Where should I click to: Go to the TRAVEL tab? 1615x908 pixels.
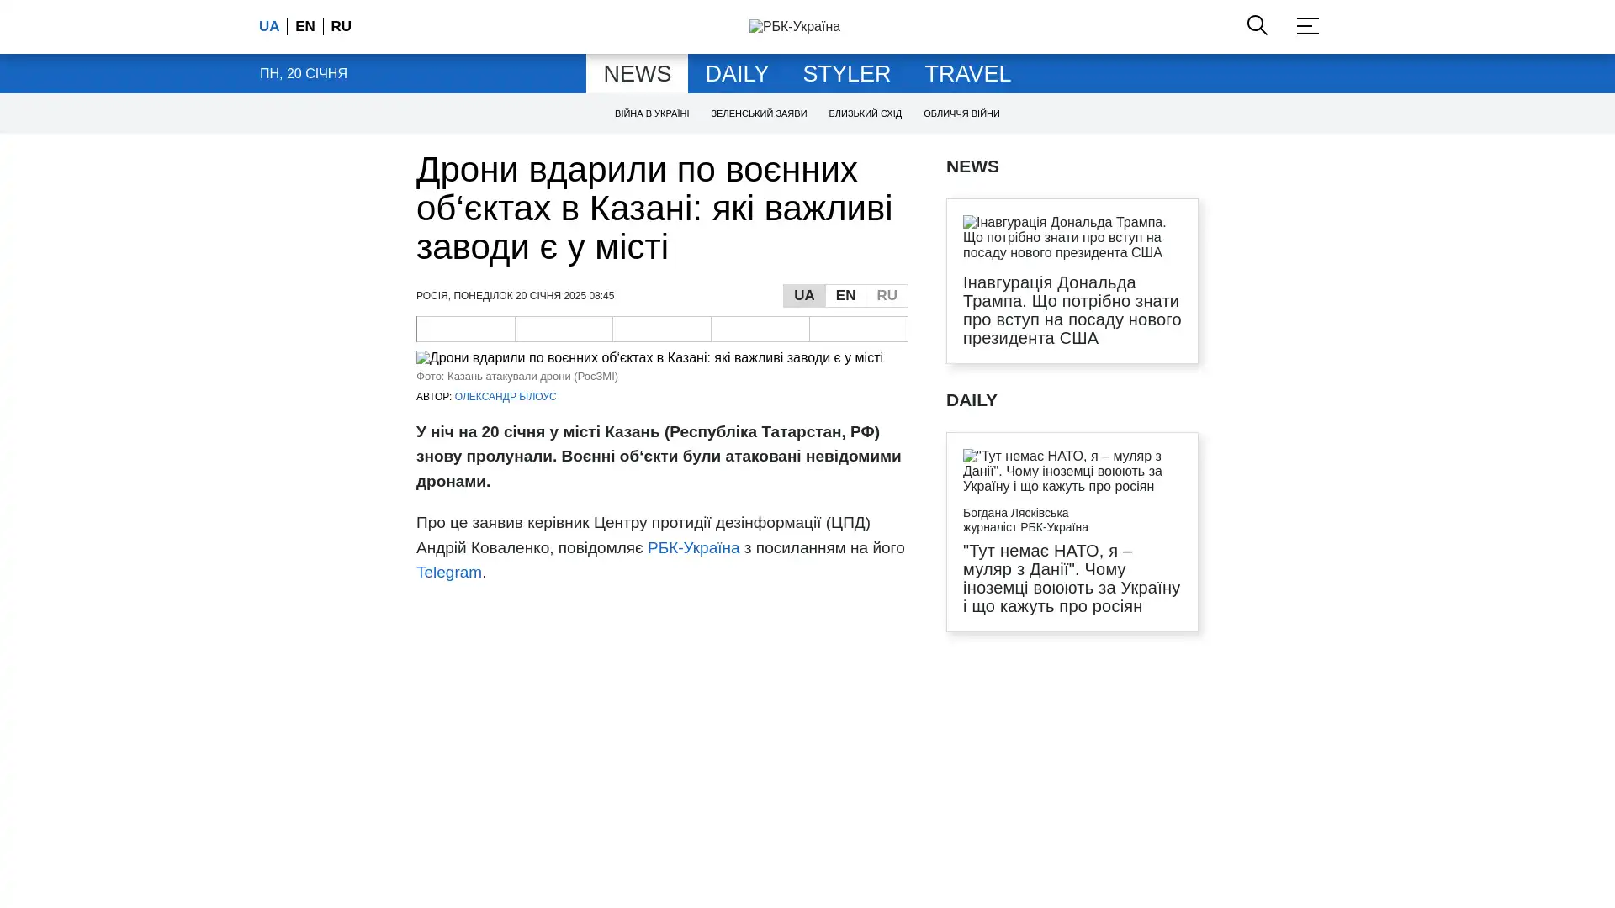967,74
